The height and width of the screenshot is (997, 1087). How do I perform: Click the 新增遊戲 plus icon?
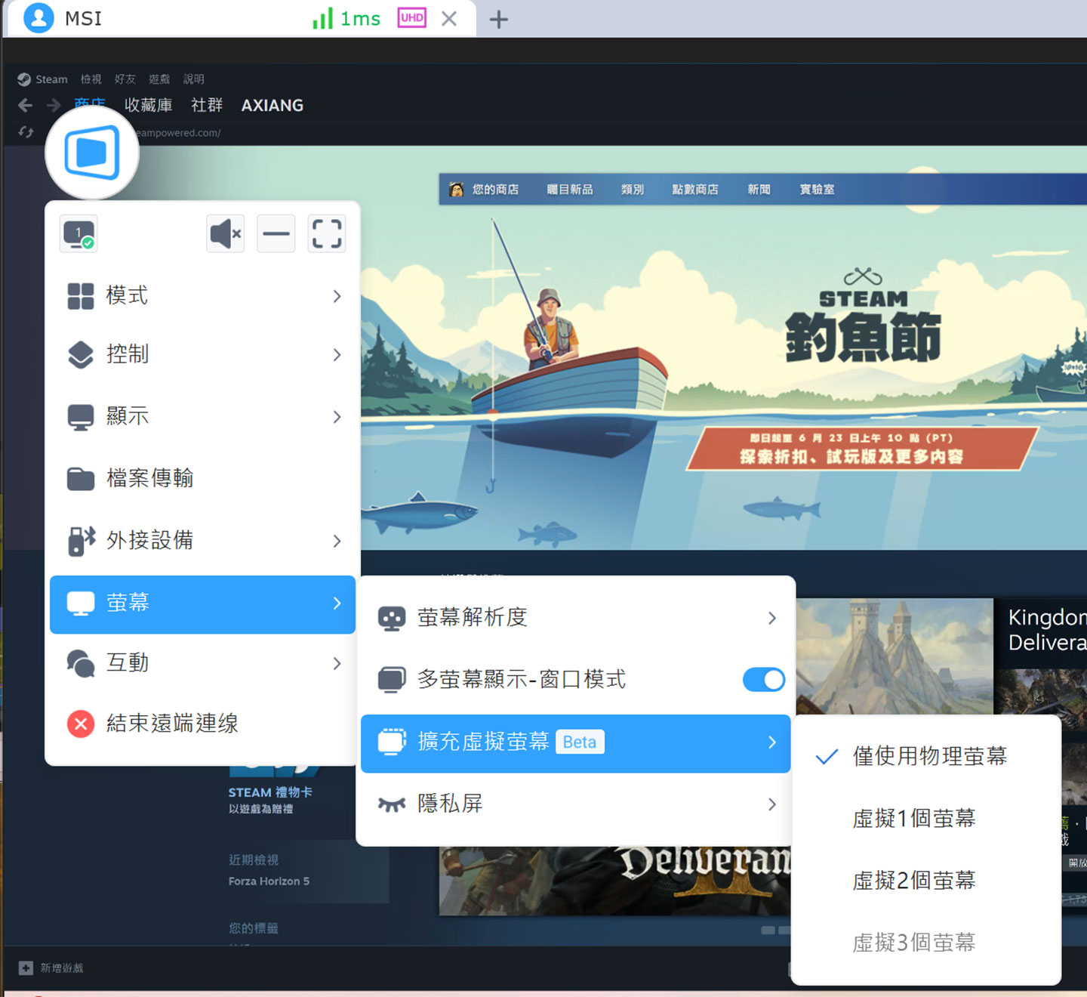(x=26, y=968)
